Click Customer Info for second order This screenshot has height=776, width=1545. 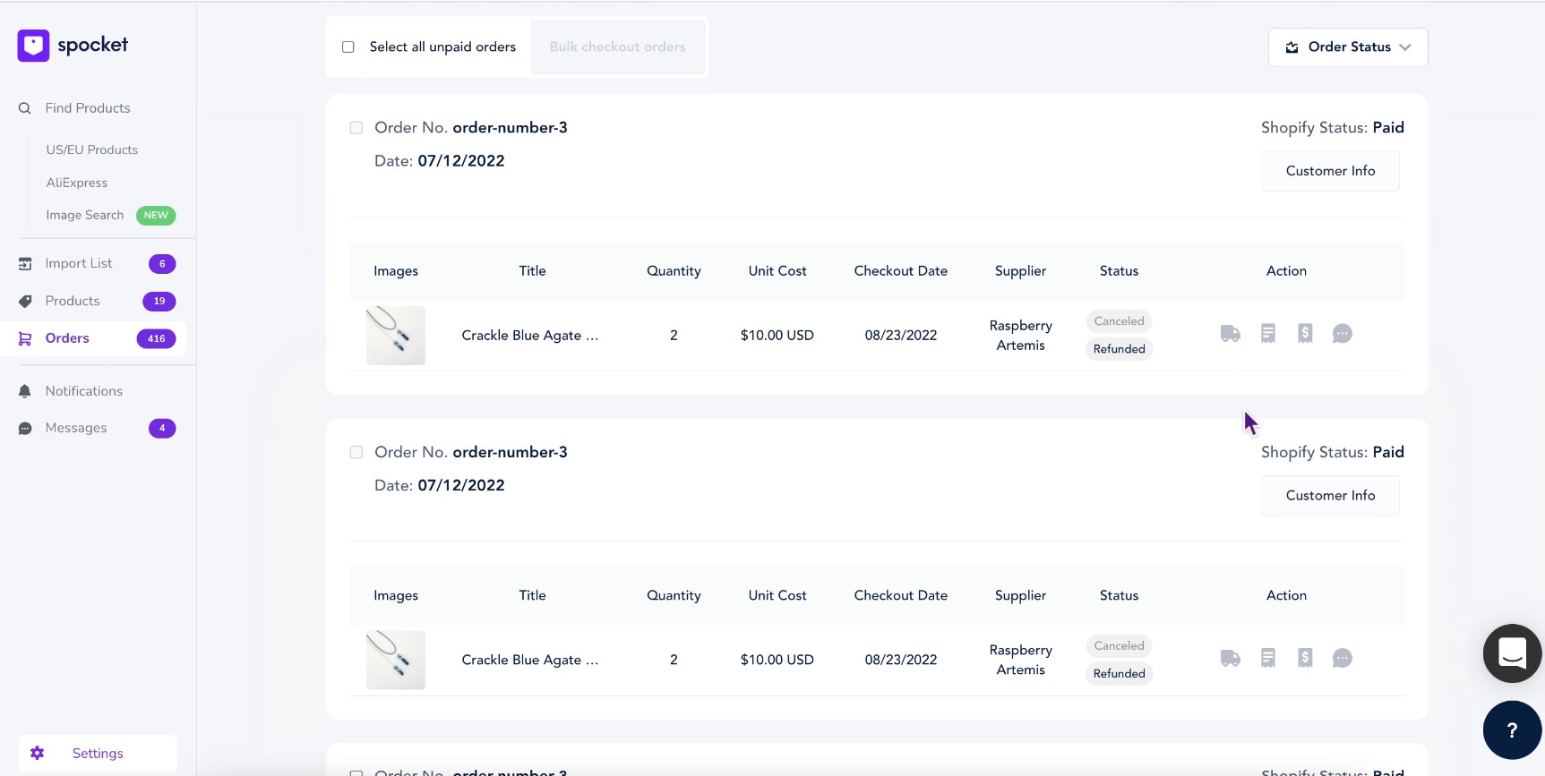tap(1330, 496)
